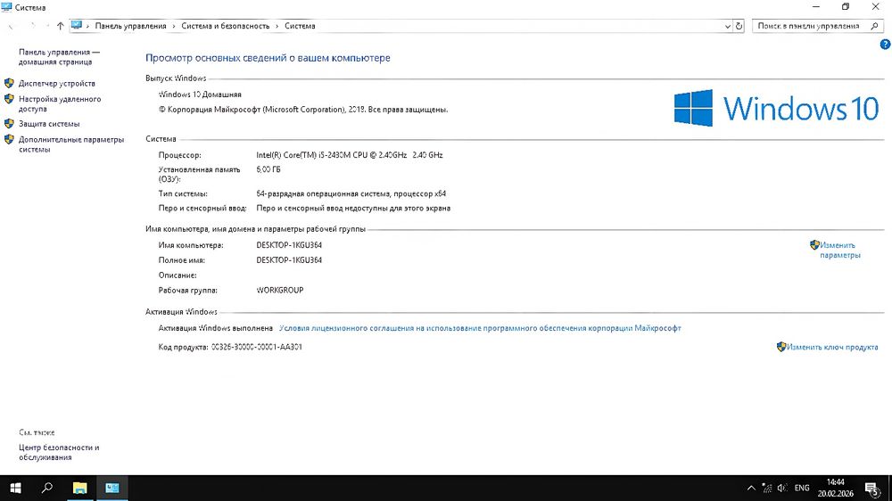This screenshot has width=892, height=501.
Task: Expand the chevron after Панель управления breadcrumb
Action: click(174, 26)
